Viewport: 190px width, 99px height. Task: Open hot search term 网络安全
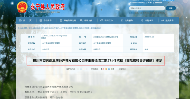tap(154, 13)
